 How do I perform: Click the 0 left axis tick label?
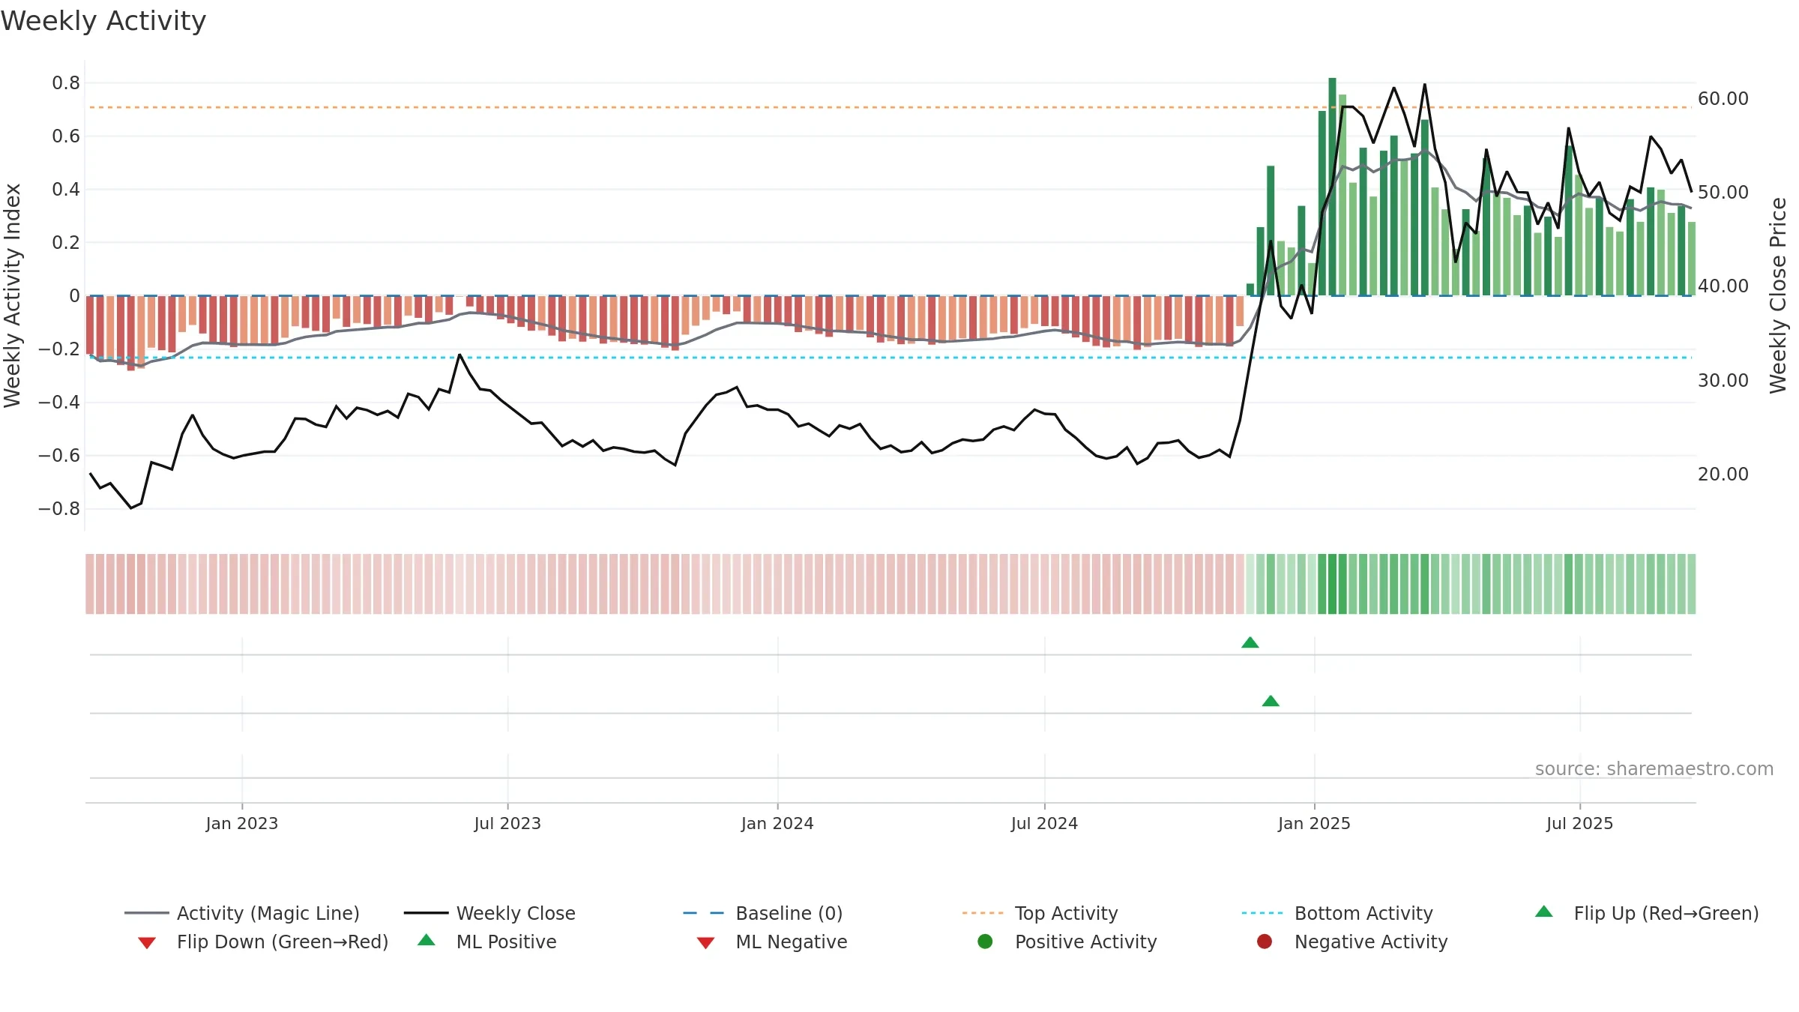74,295
